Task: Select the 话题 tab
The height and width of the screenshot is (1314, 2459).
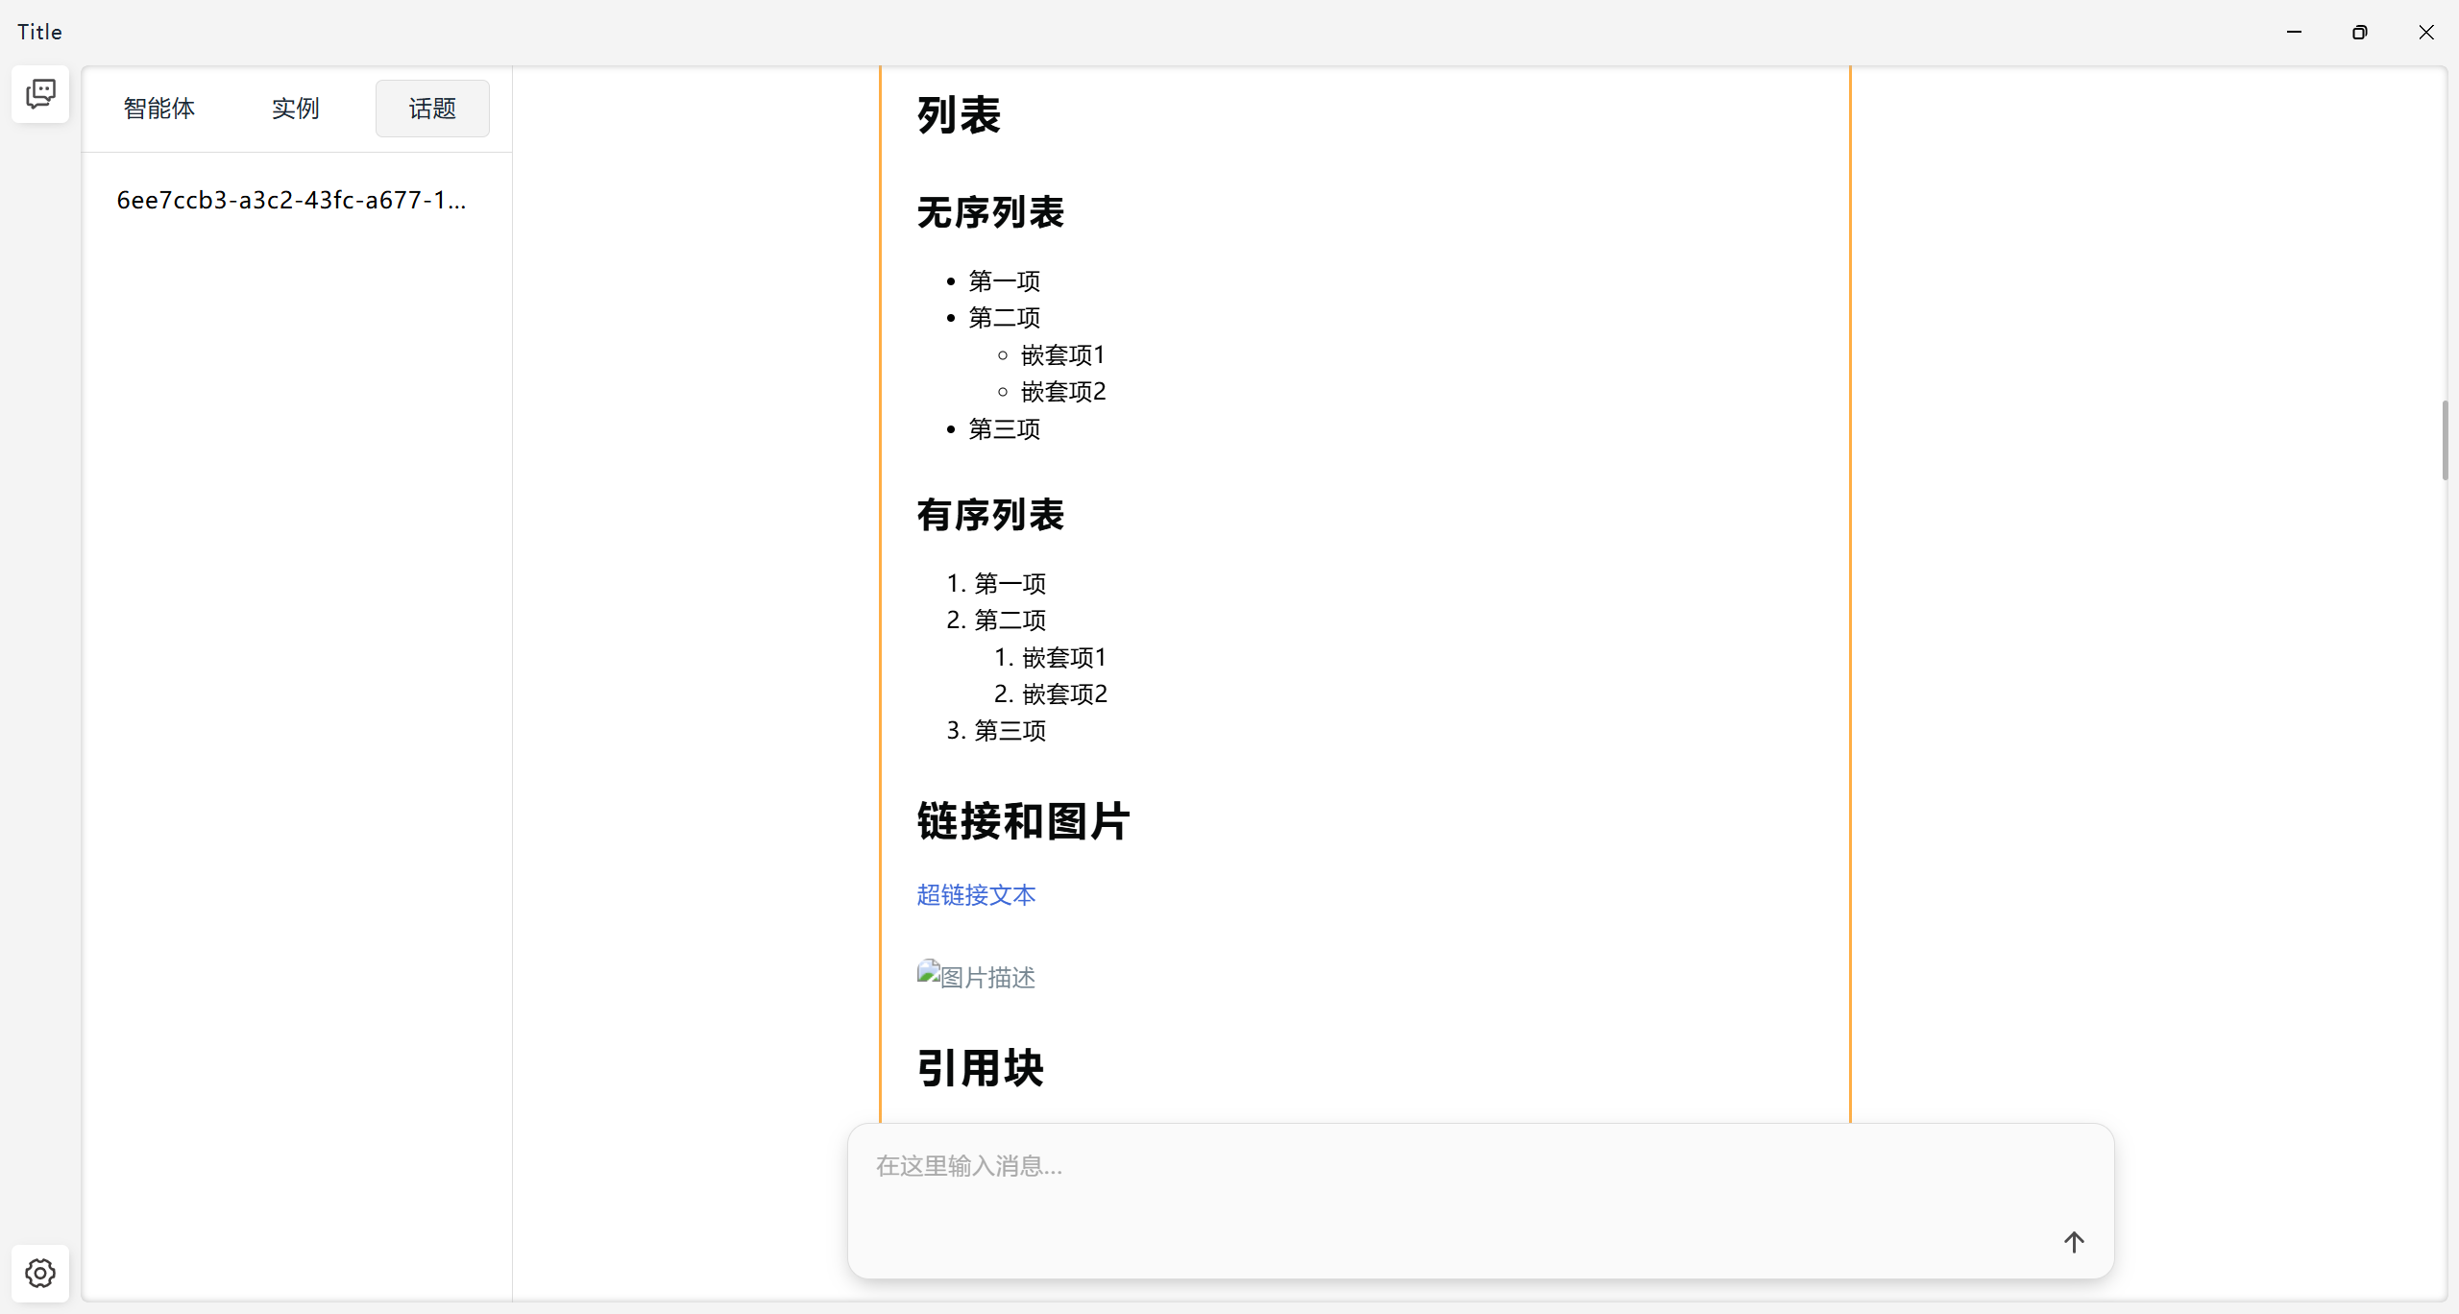Action: click(x=431, y=109)
